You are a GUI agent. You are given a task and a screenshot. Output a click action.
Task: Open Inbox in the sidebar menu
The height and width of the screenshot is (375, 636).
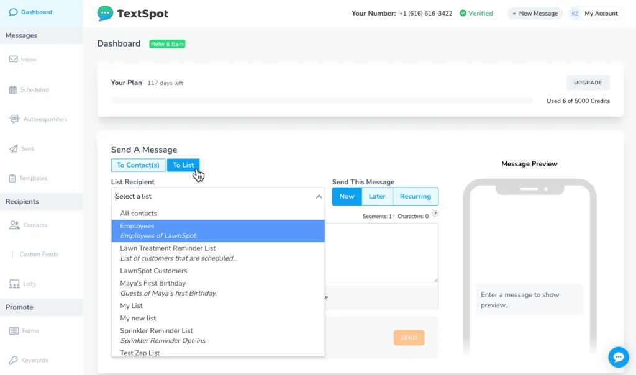point(29,60)
